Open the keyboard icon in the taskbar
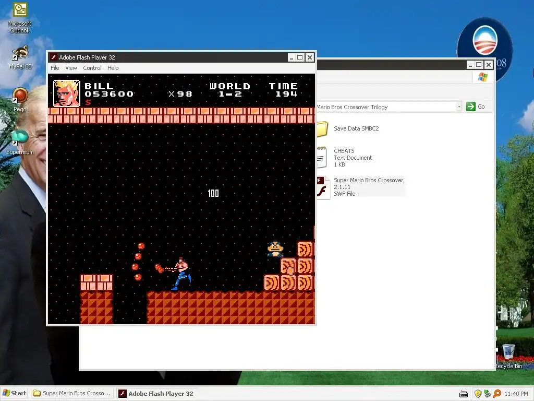 point(464,394)
